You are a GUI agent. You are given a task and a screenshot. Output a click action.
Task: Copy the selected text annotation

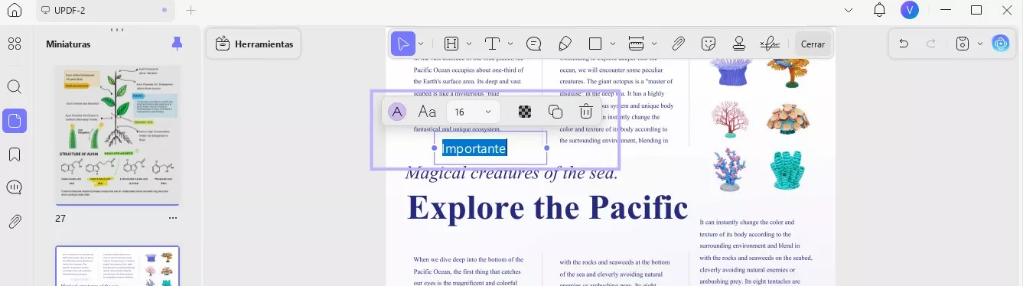coord(555,112)
